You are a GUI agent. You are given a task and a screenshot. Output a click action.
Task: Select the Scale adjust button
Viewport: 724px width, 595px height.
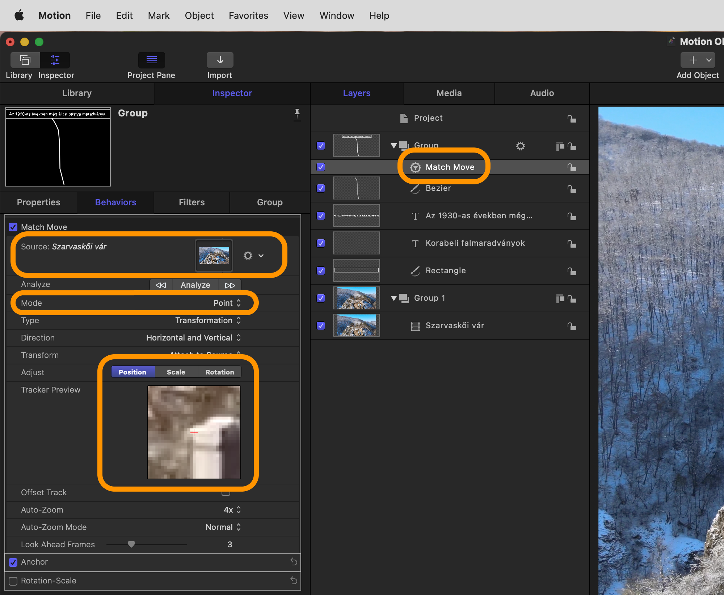176,372
